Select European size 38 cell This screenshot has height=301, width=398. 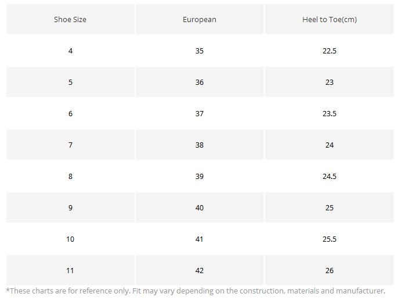point(199,145)
